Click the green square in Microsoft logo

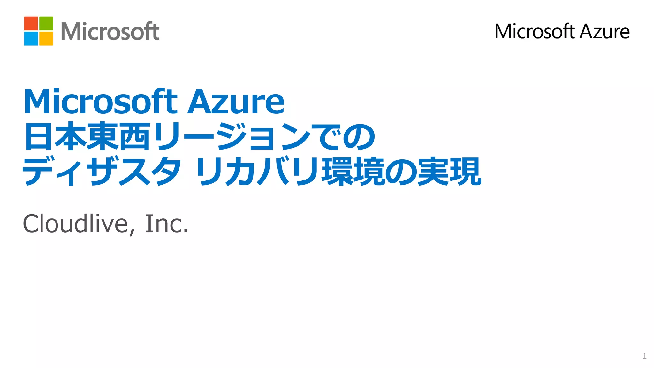point(46,23)
